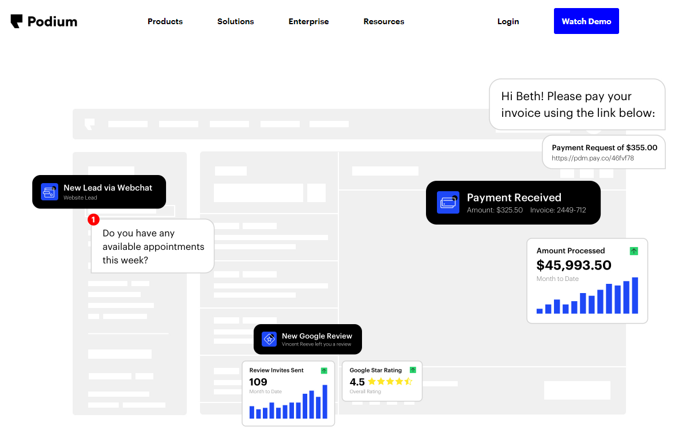This screenshot has height=437, width=690.
Task: Click the half-filled fifth star in the rating
Action: click(x=409, y=381)
